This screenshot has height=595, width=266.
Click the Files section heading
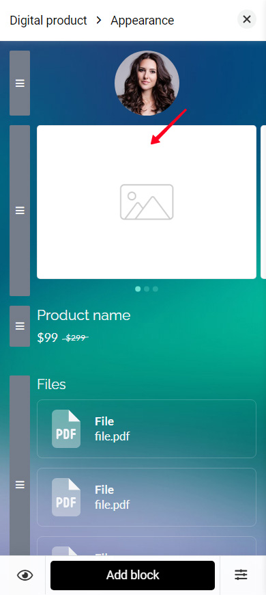tap(51, 384)
